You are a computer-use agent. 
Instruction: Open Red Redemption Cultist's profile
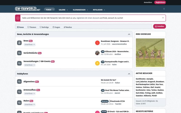pos(145,84)
